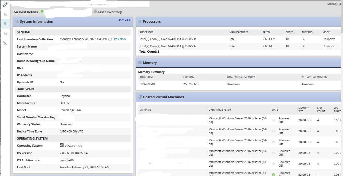The width and height of the screenshot is (343, 176).
Task: Click the HARDWARE section heading
Action: 26,89
